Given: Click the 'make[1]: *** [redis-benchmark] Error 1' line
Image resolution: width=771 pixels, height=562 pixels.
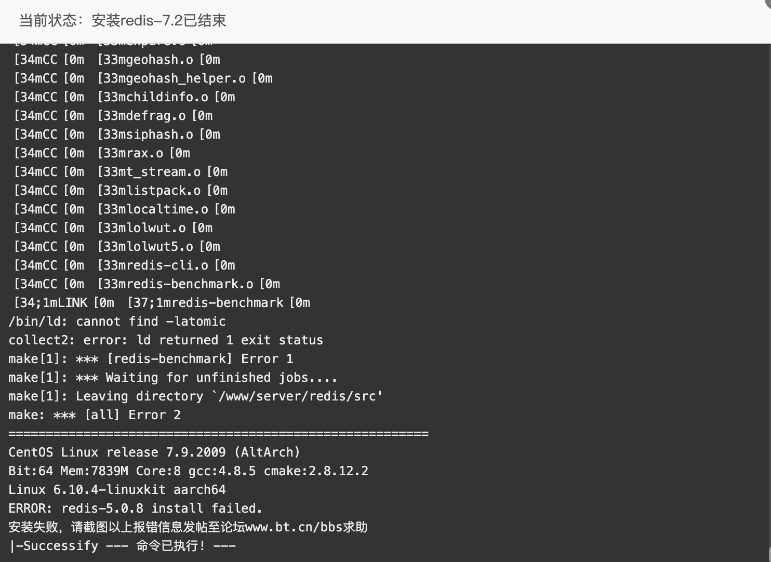Looking at the screenshot, I should click(x=151, y=359).
